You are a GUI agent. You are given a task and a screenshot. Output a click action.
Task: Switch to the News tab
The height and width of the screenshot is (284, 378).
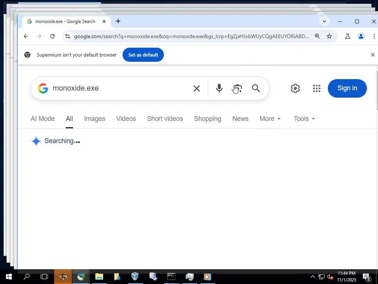240,119
